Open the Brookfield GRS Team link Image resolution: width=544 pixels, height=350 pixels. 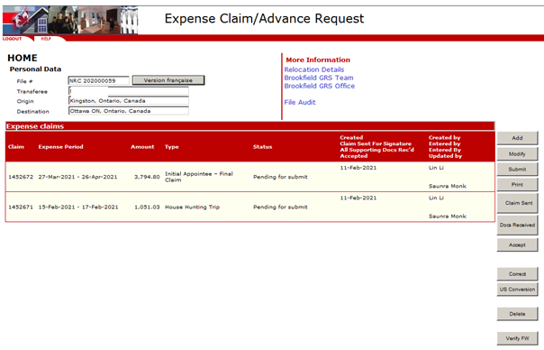click(319, 78)
